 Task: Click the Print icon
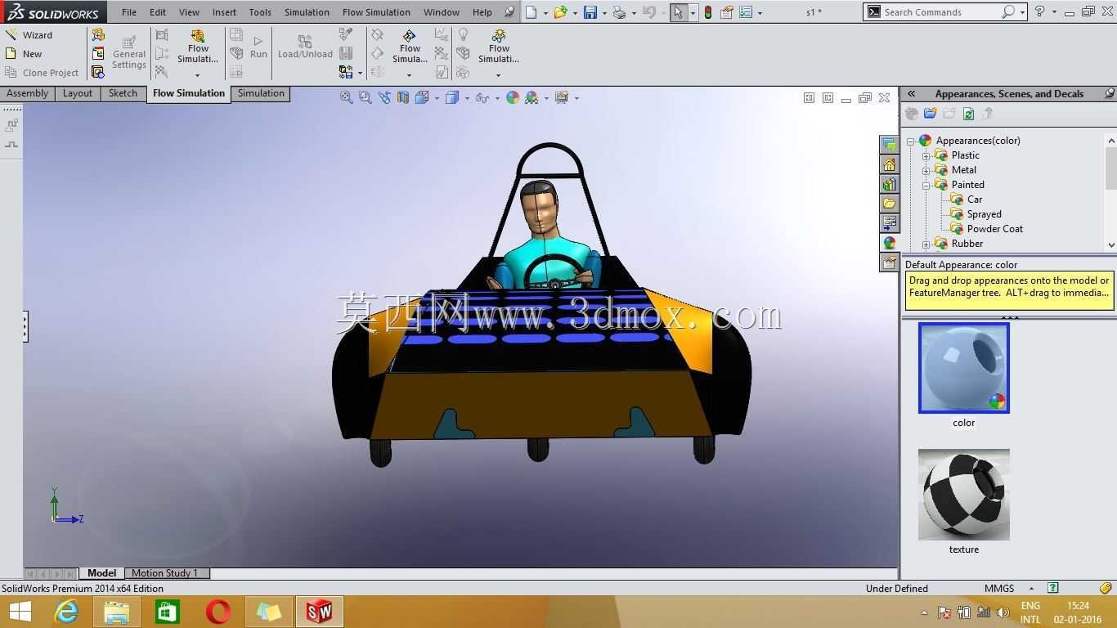click(619, 12)
